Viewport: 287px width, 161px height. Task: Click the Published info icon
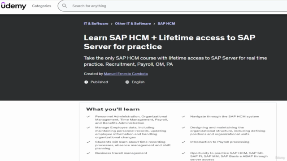coord(86,82)
